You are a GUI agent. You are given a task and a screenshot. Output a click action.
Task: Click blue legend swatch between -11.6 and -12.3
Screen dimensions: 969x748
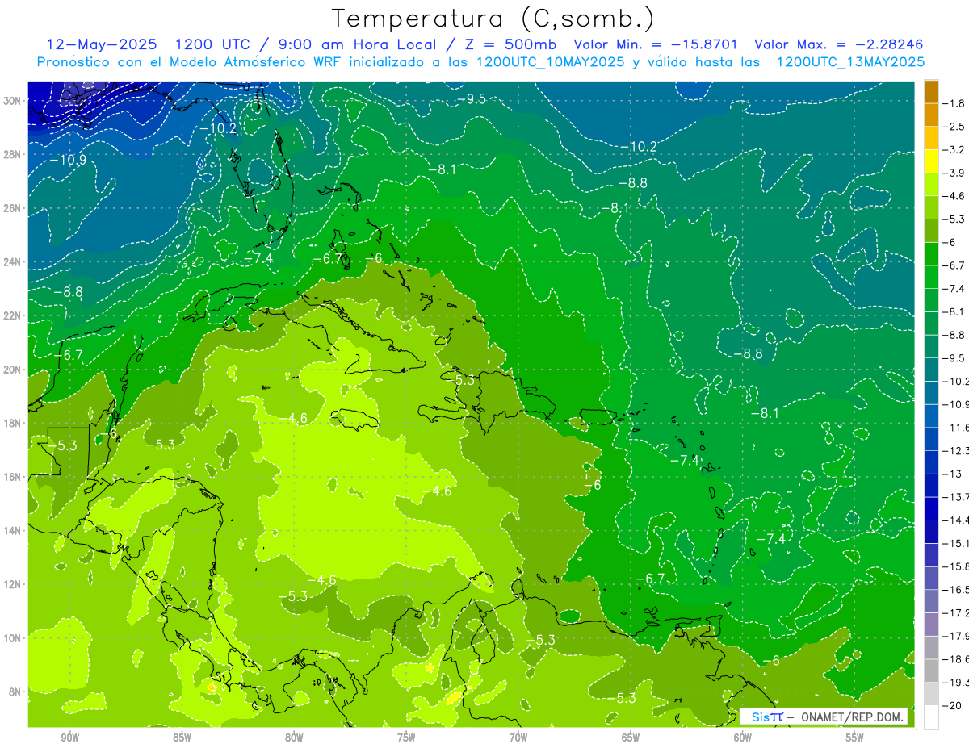point(931,439)
